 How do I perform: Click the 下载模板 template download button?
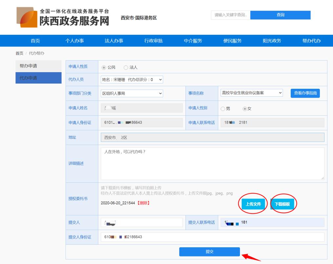283,203
